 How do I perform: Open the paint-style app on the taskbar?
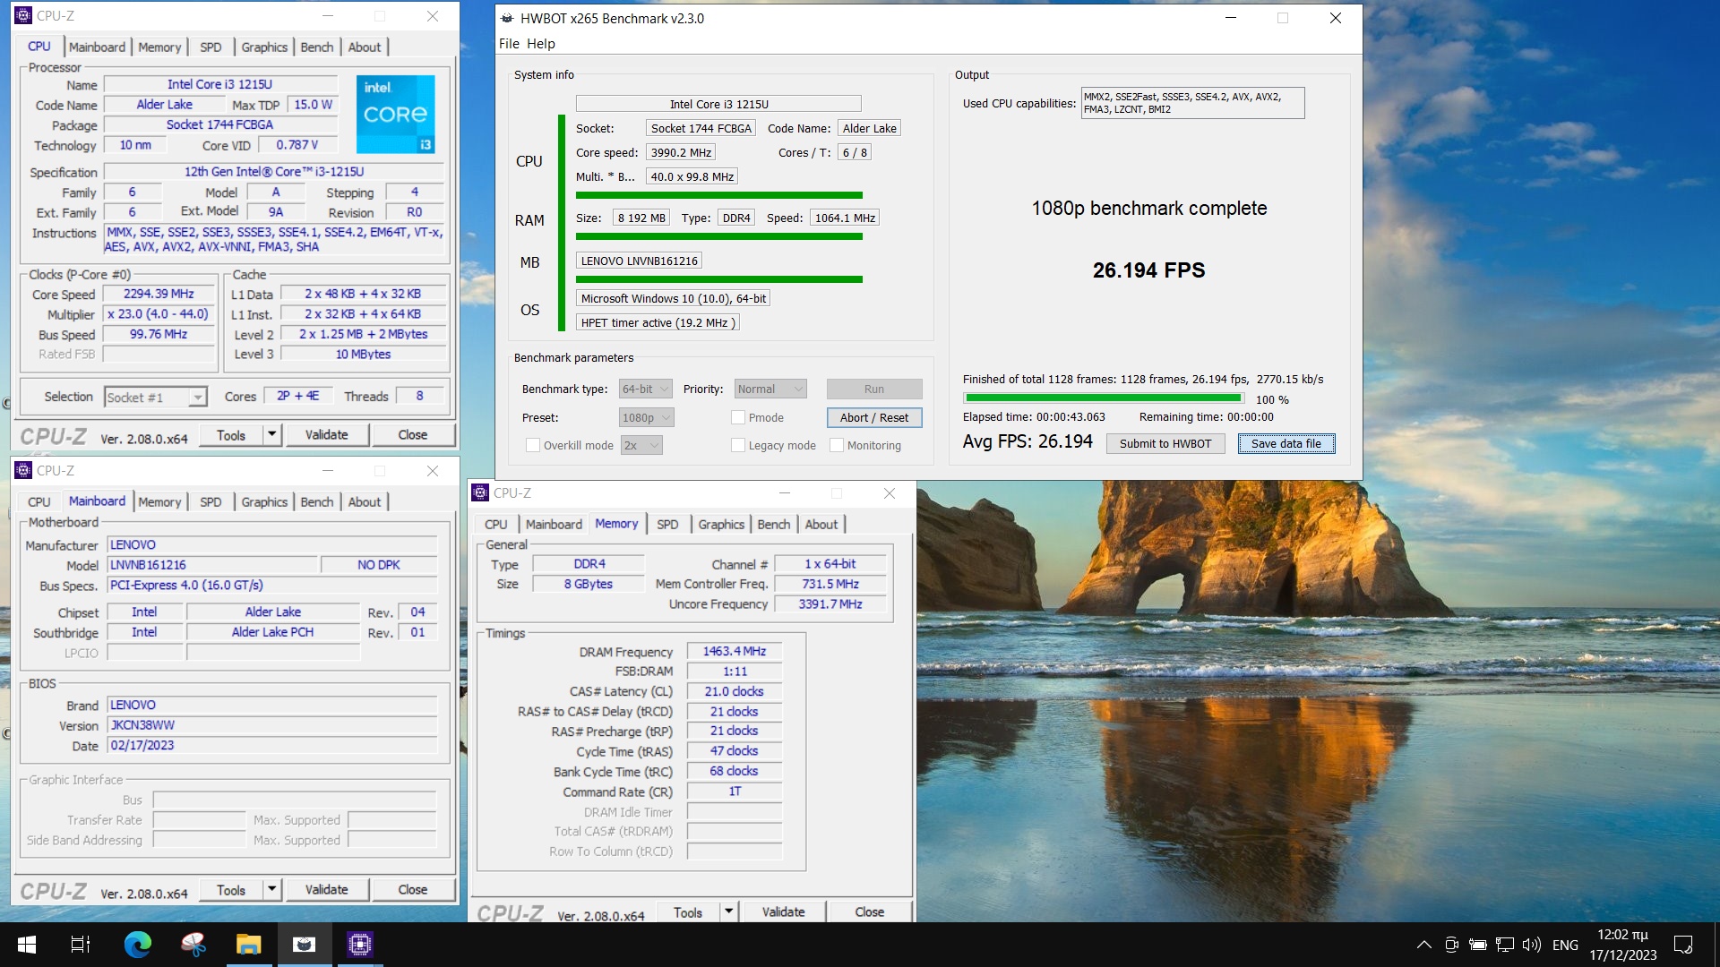[x=193, y=945]
